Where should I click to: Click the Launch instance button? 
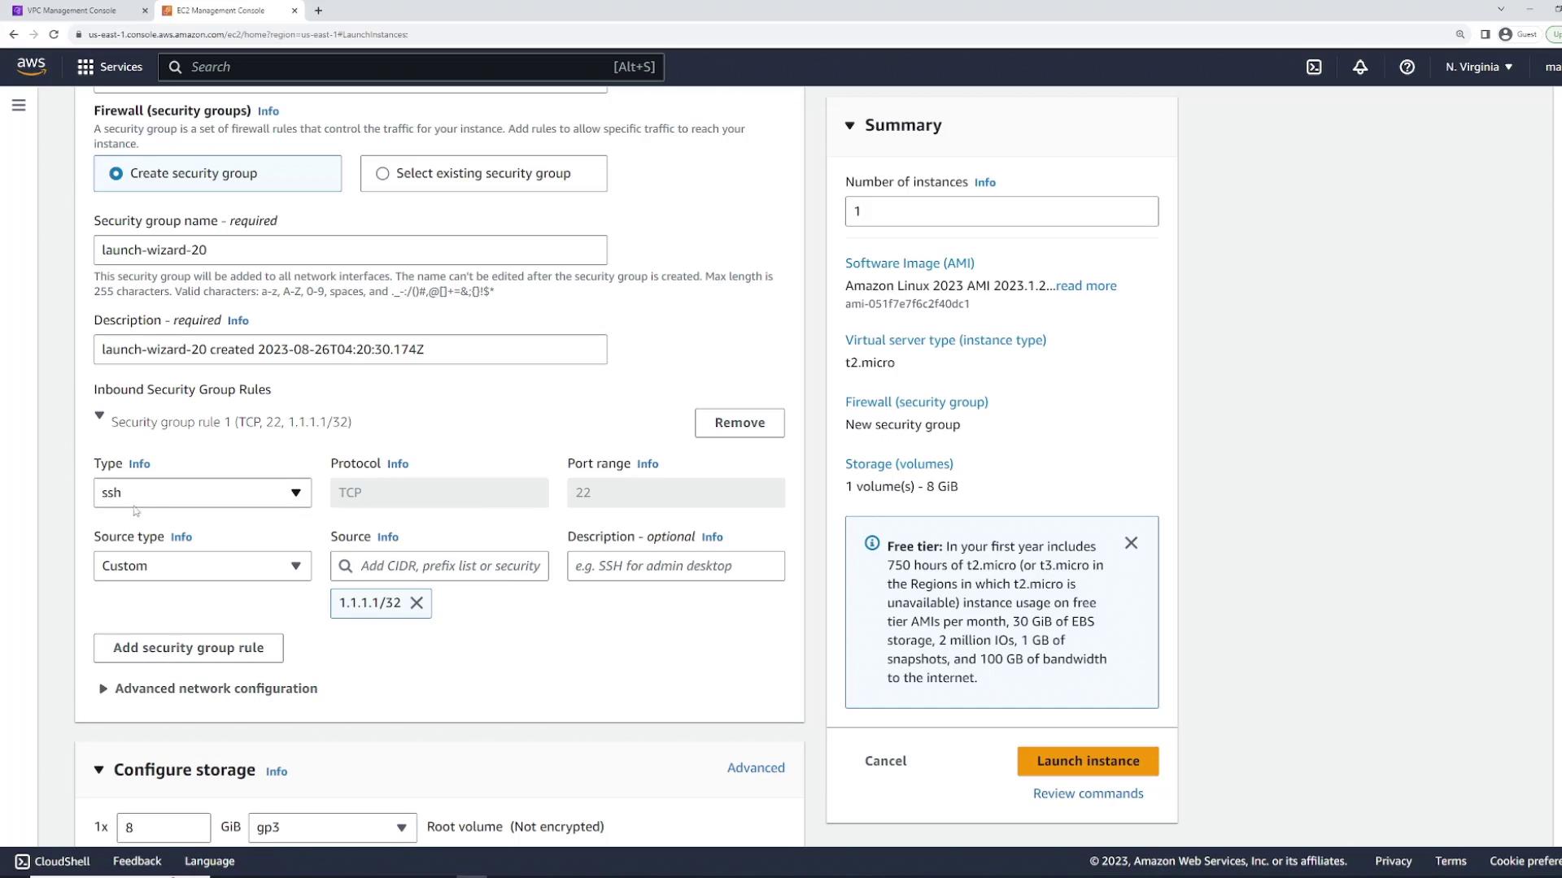point(1087,761)
